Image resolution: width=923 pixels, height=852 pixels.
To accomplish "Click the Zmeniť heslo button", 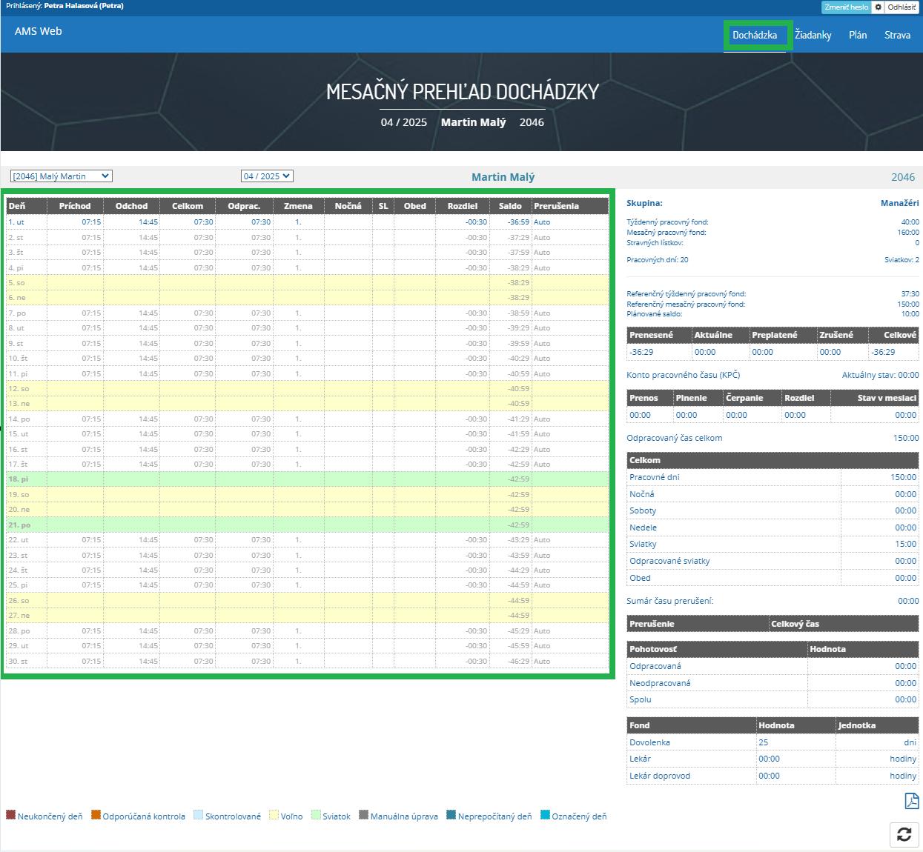I will point(846,7).
